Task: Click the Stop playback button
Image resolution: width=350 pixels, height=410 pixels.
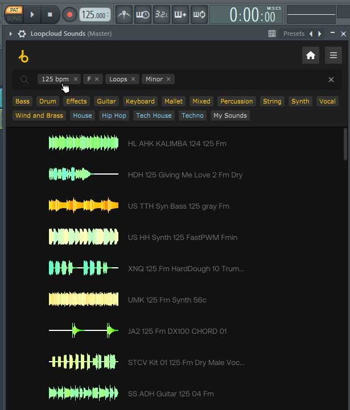Action: point(50,14)
